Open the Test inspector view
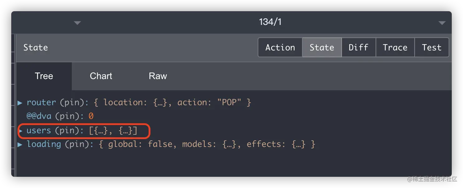 click(x=431, y=47)
